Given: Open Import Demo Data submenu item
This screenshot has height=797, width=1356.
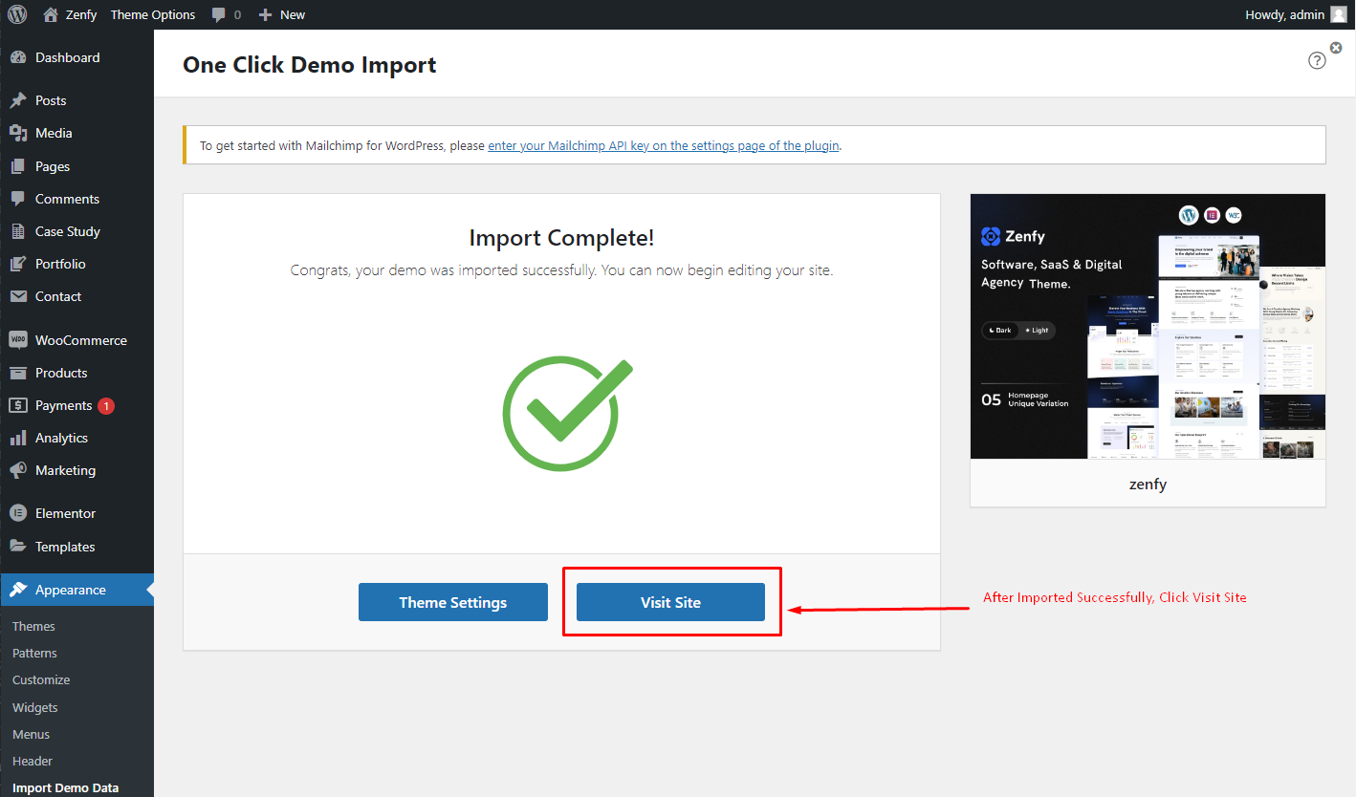Looking at the screenshot, I should (66, 788).
